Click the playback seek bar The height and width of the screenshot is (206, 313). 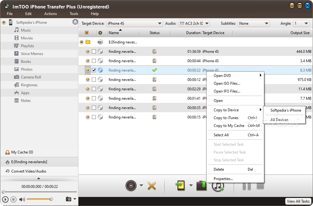(39, 192)
